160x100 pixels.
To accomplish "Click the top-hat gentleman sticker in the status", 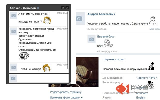I will tap(151, 66).
